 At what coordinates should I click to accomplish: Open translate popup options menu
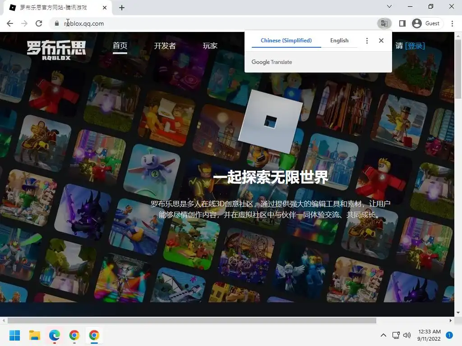coord(367,41)
